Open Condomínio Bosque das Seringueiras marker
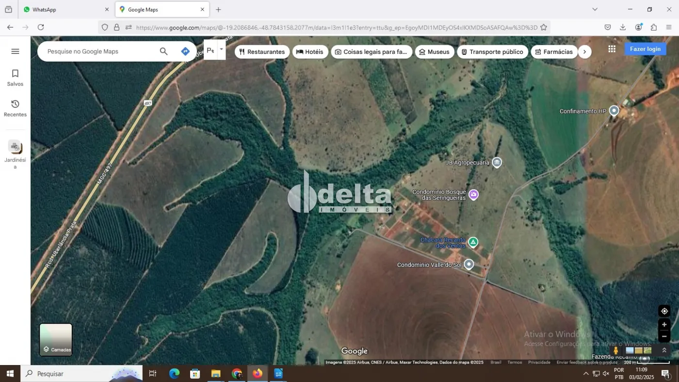Image resolution: width=679 pixels, height=382 pixels. tap(474, 195)
